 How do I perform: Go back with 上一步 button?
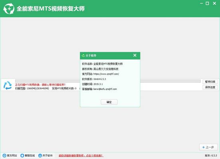[208, 147]
